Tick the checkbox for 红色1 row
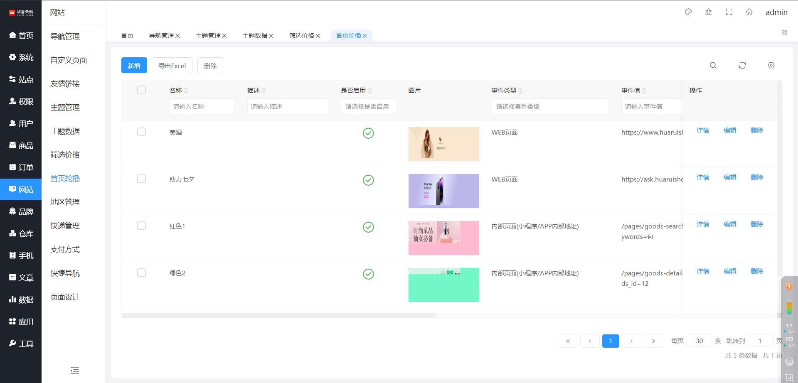The width and height of the screenshot is (798, 383). tap(141, 226)
